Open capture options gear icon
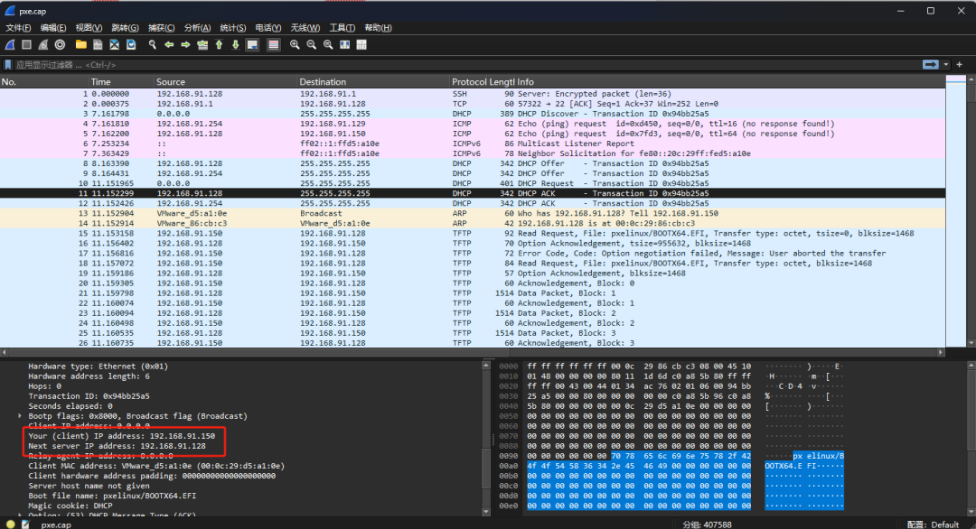This screenshot has height=529, width=976. point(60,44)
